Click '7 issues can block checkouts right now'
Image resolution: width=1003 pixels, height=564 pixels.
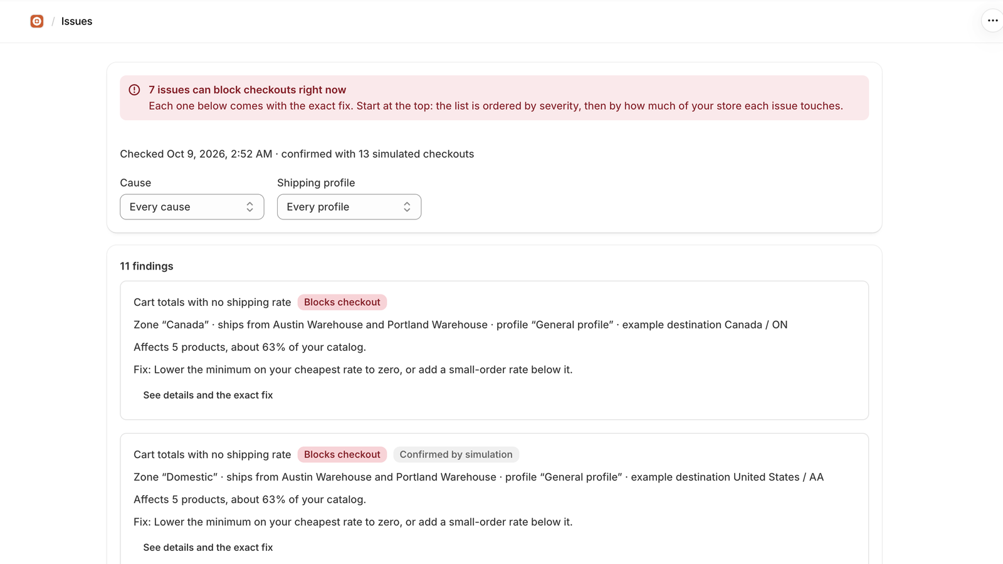(247, 90)
